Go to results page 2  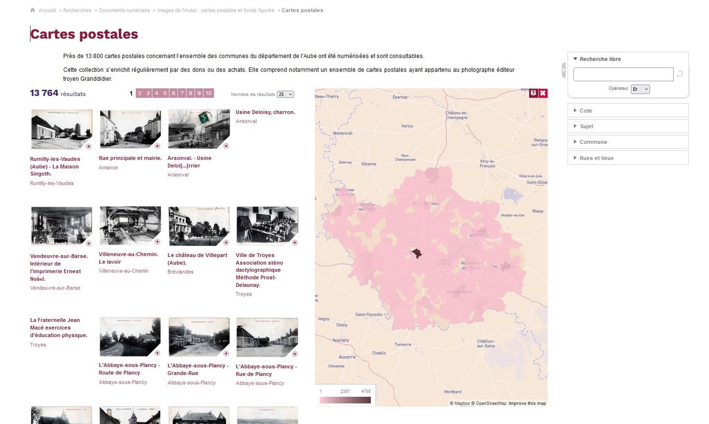pyautogui.click(x=140, y=93)
